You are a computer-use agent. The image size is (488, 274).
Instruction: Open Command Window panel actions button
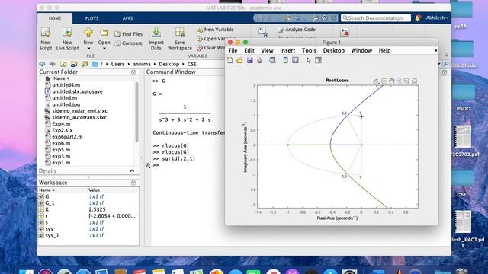(445, 72)
